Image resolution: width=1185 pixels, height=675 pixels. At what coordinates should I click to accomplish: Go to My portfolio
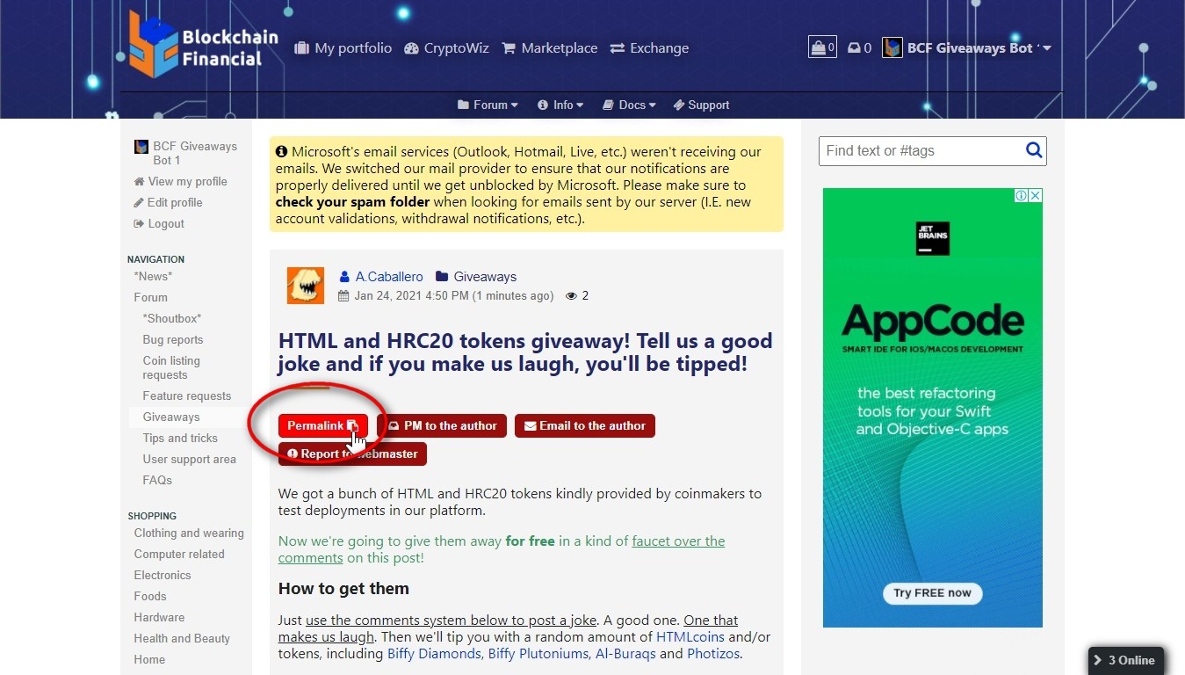[x=343, y=48]
